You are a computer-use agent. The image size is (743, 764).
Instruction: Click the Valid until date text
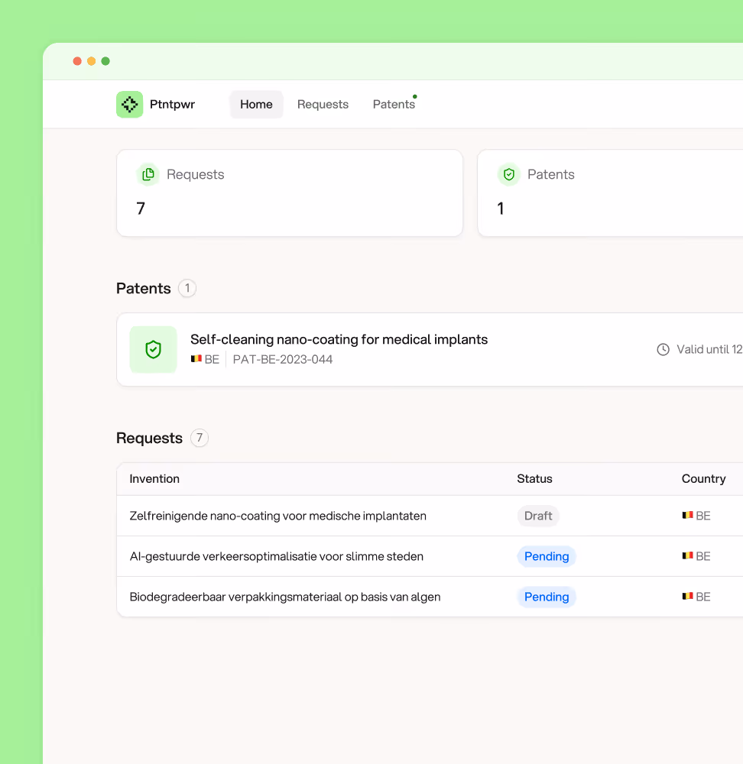(x=709, y=349)
